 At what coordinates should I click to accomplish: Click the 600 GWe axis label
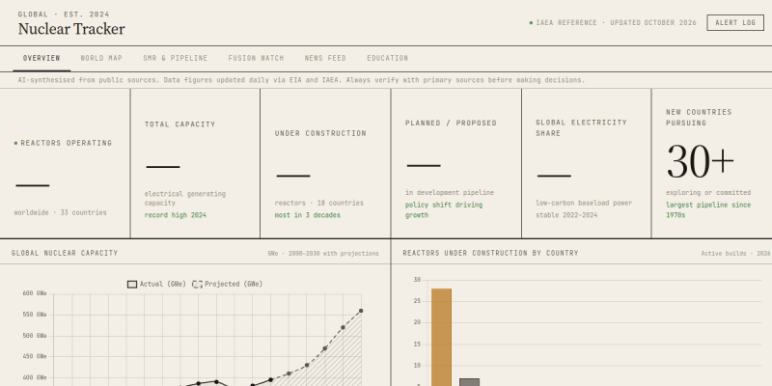pos(35,293)
